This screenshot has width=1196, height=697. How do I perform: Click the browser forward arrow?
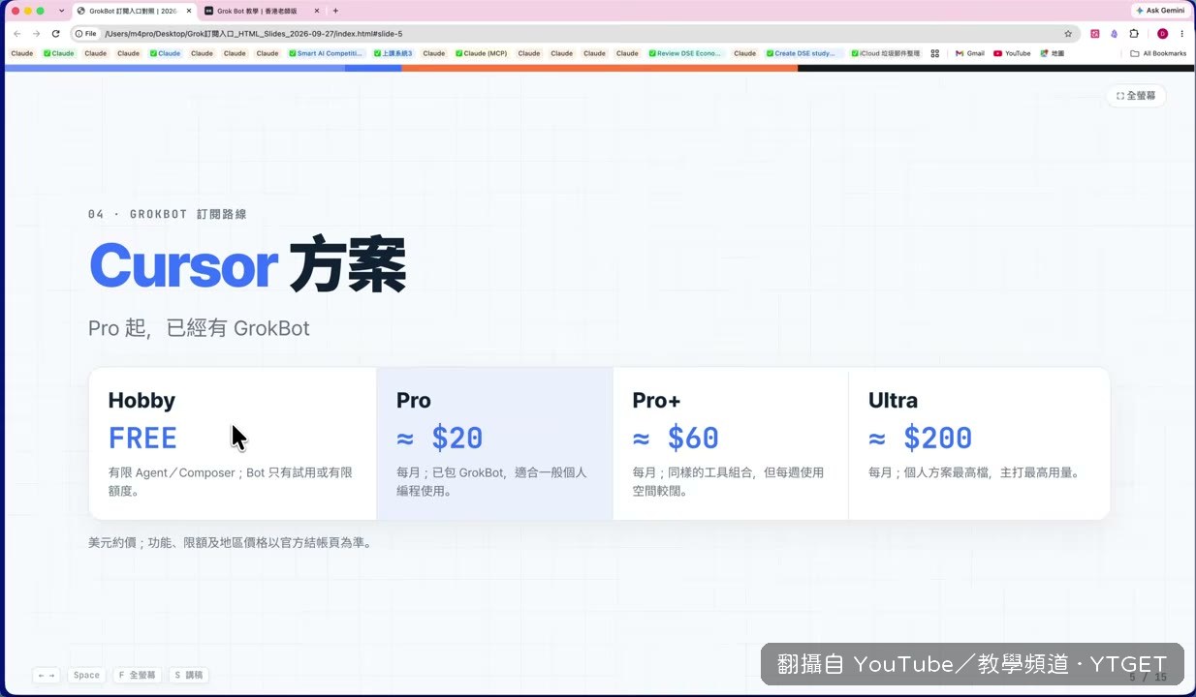pyautogui.click(x=36, y=33)
